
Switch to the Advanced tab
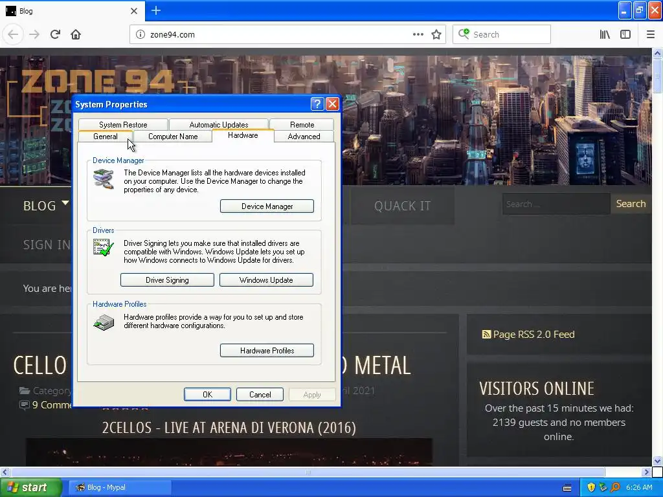point(304,137)
